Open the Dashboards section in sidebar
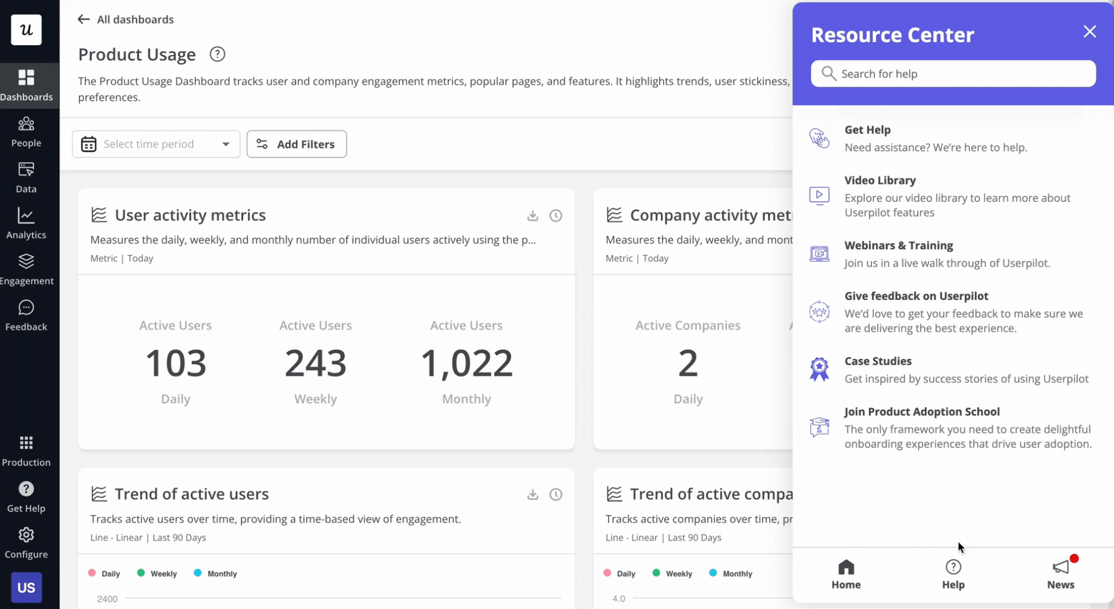The image size is (1114, 609). [26, 84]
